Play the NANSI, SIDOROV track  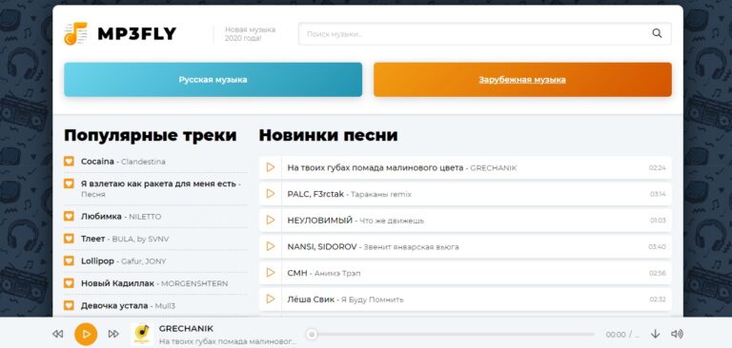pos(271,246)
